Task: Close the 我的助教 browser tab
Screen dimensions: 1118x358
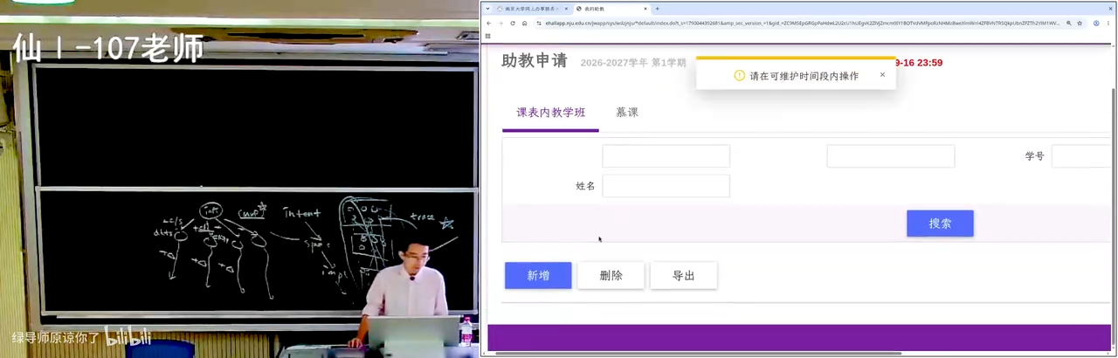Action: 644,9
